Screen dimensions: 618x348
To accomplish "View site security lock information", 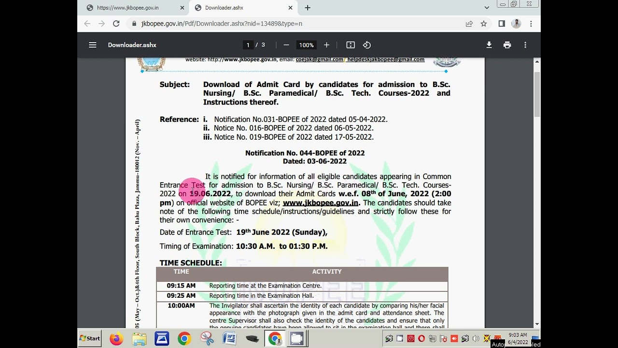I will pos(134,23).
